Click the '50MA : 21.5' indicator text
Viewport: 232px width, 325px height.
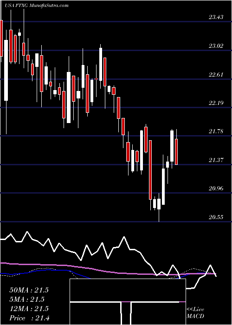point(29,290)
